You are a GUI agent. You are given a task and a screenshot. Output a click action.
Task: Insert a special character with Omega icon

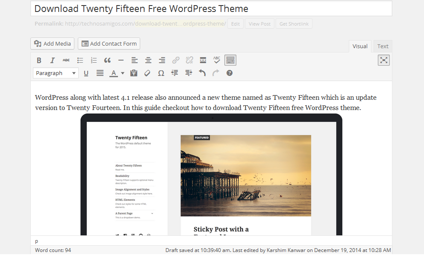pos(161,73)
